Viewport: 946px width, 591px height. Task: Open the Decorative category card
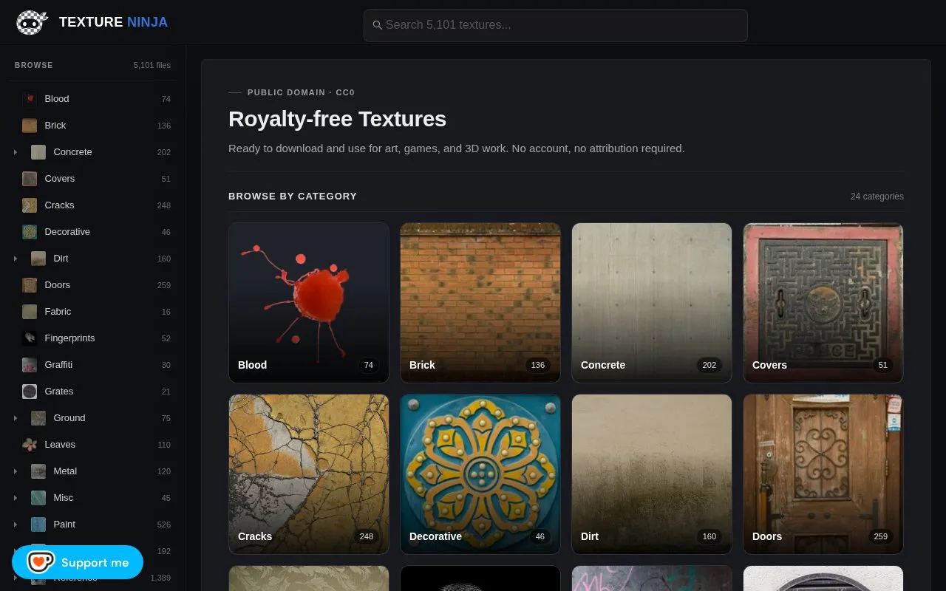click(x=480, y=474)
